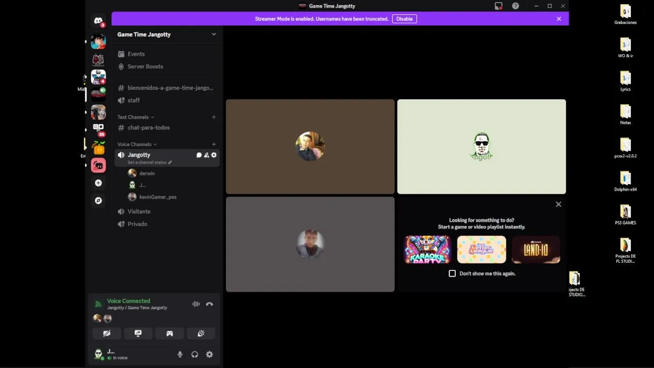This screenshot has width=654, height=368.
Task: Open the server with 35 notifications badge
Action: pos(98,130)
